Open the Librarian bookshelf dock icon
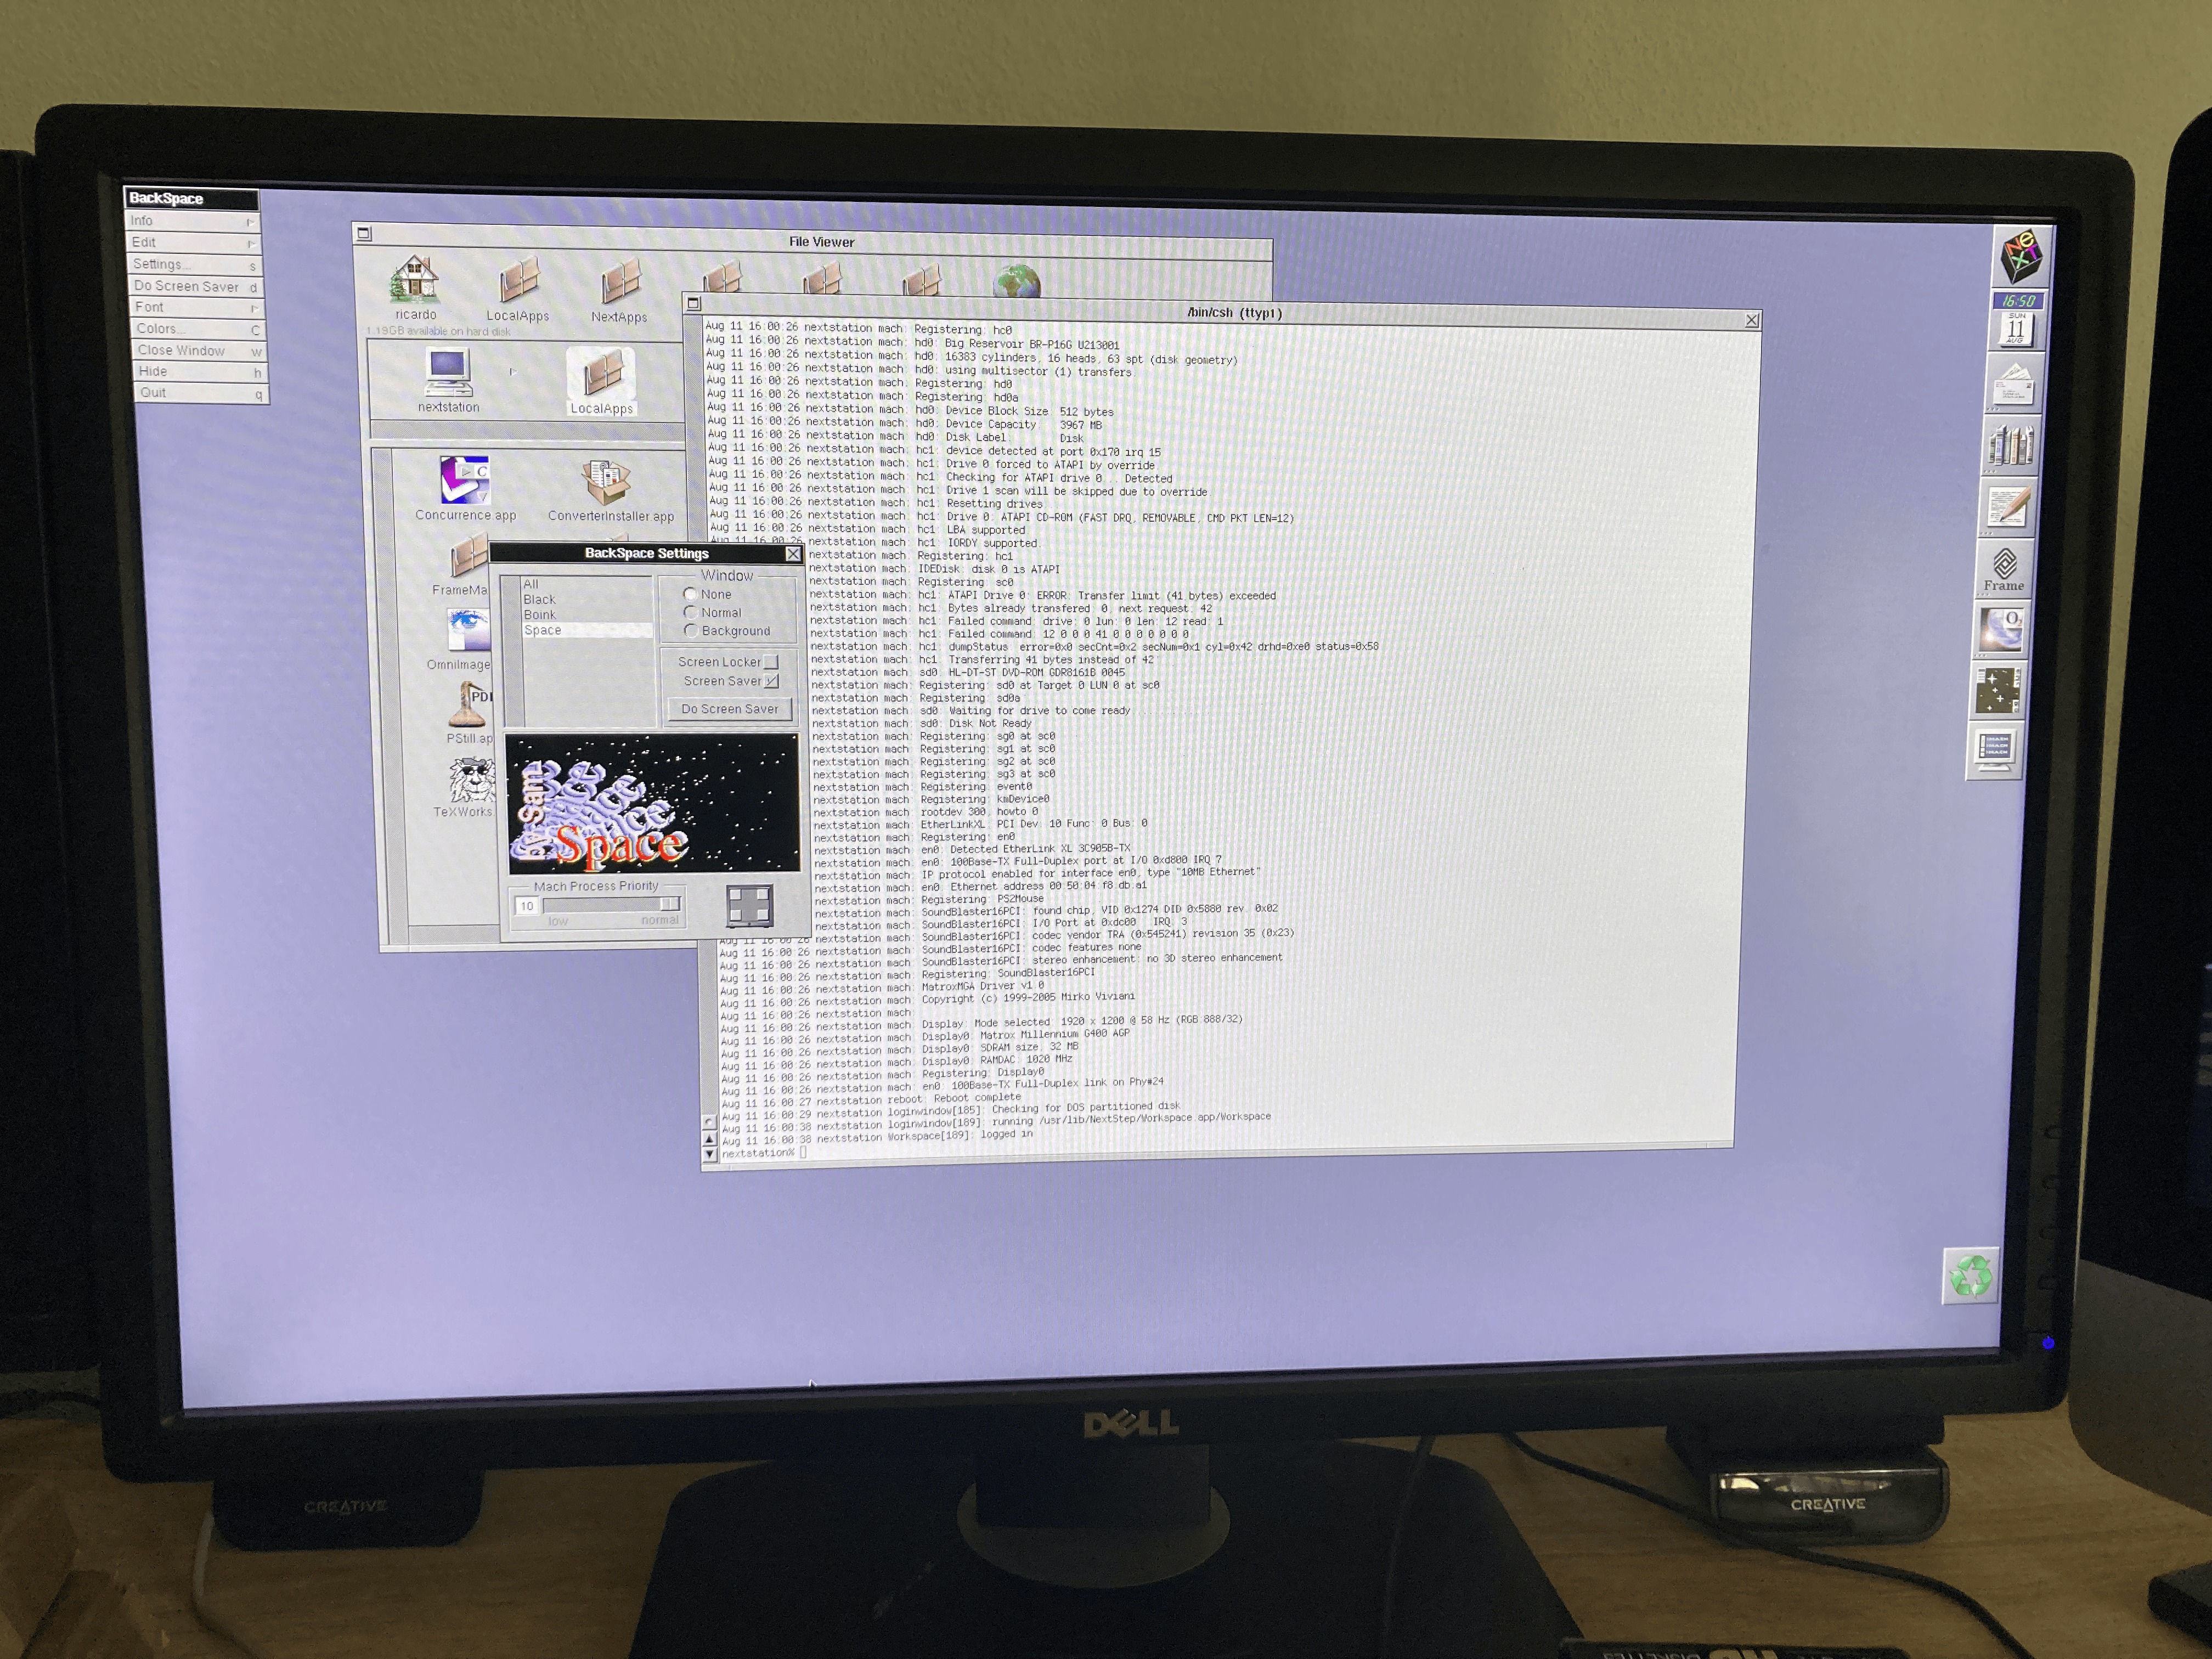 2011,445
